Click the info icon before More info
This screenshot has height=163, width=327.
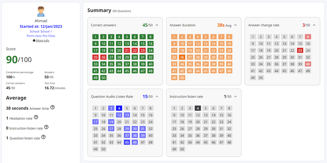pos(34,41)
